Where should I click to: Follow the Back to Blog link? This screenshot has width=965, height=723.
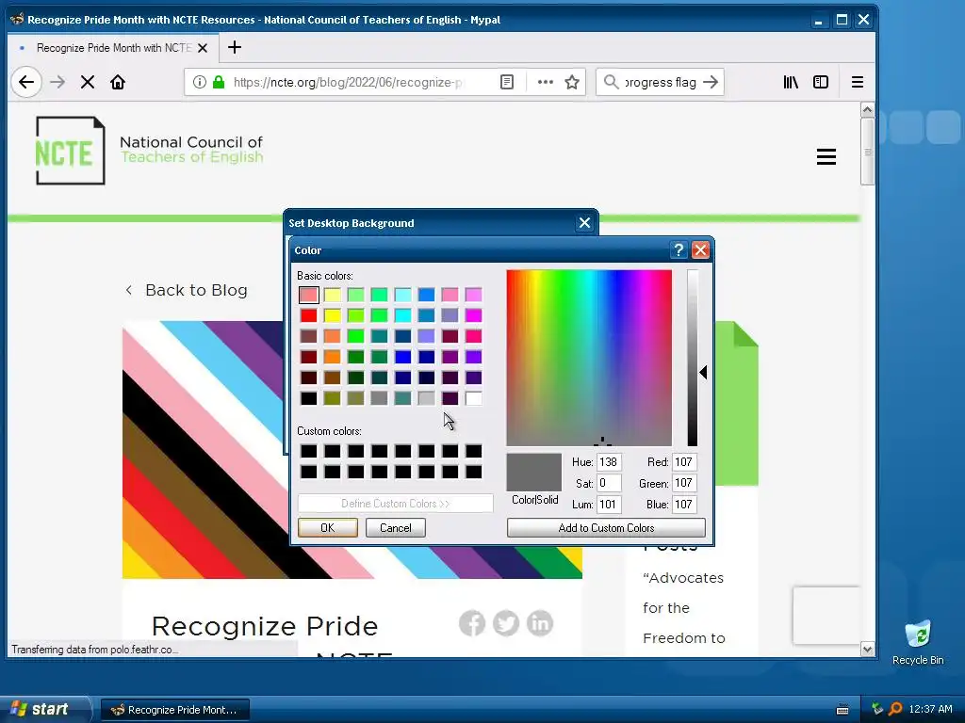pos(188,290)
